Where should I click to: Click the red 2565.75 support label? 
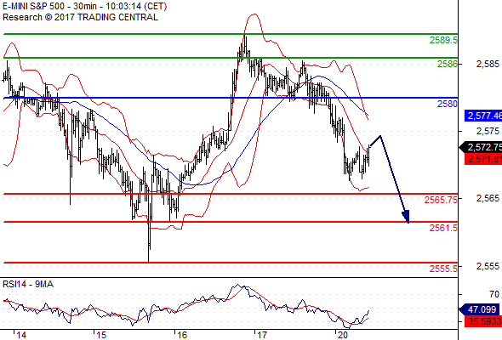click(441, 200)
